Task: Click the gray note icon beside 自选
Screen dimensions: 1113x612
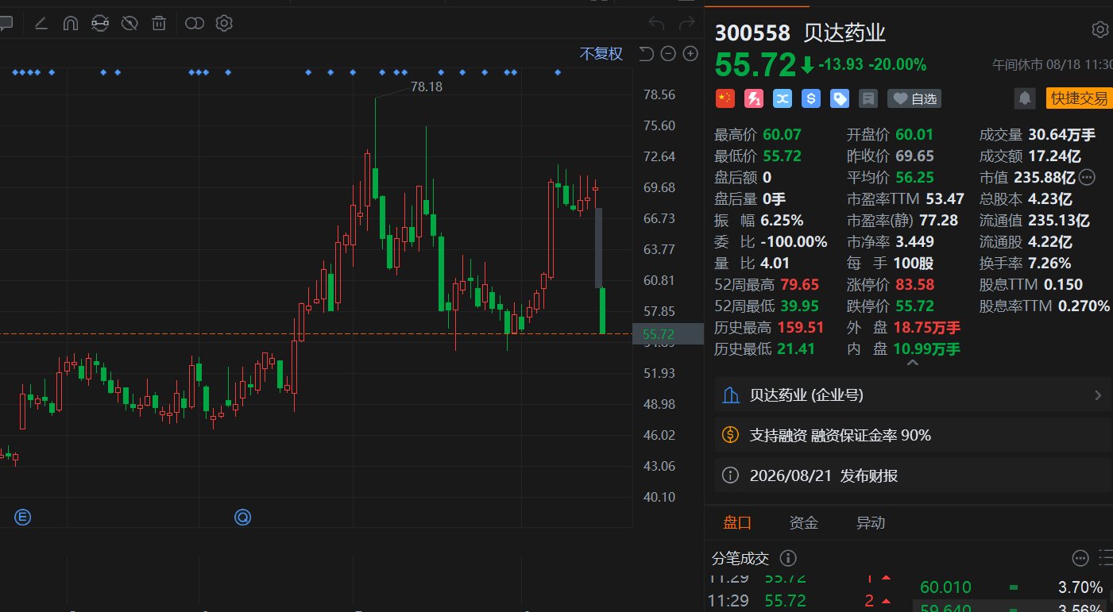Action: point(868,98)
